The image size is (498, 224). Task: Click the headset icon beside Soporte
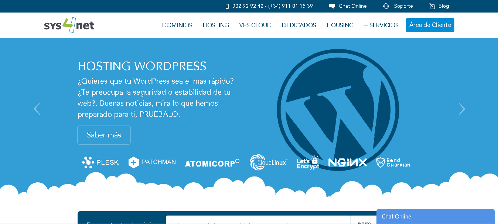pos(386,6)
